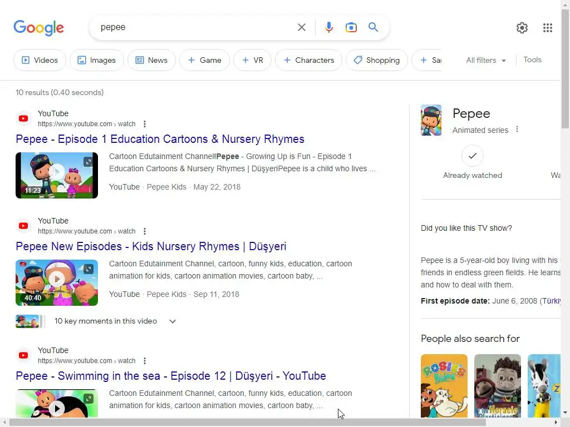Click the blue magnifier search button

coord(373,27)
